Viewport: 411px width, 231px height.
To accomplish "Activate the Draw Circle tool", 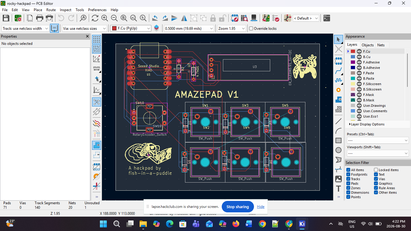I will tap(338, 150).
